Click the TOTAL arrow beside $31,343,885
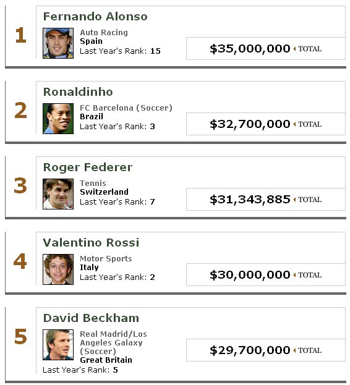Image resolution: width=350 pixels, height=385 pixels. point(294,200)
